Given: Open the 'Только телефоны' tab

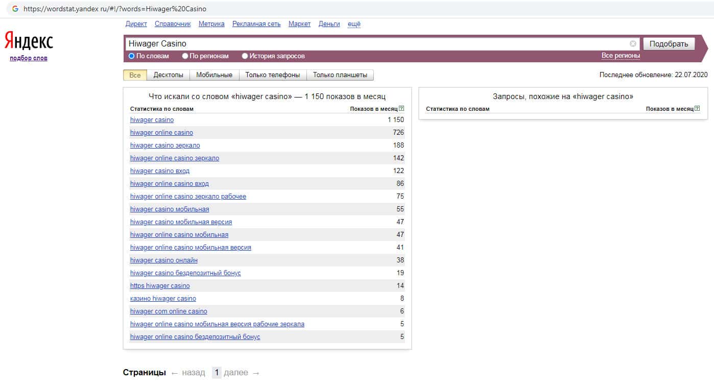Looking at the screenshot, I should 272,75.
